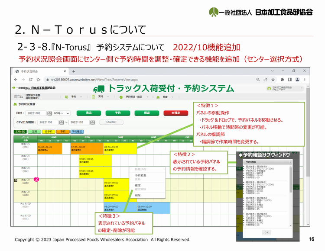325x251 pixels.
Task: Click the browser back arrow
Action: pyautogui.click(x=16, y=80)
